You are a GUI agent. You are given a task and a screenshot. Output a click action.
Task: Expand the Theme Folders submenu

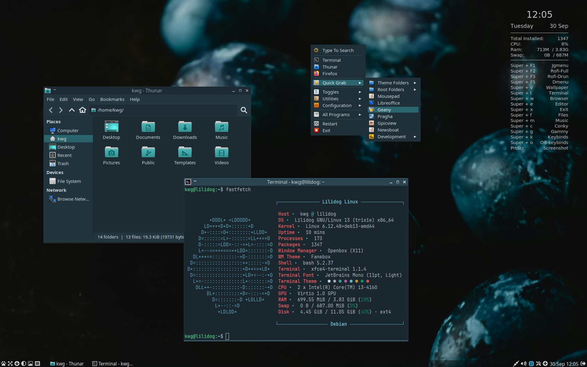393,83
